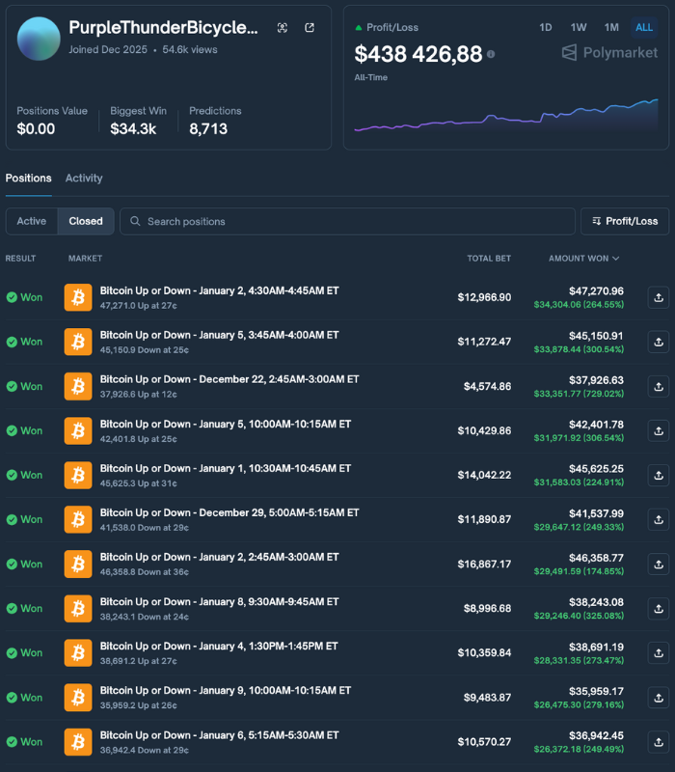Click the Result column header
This screenshot has width=675, height=772.
pyautogui.click(x=20, y=259)
